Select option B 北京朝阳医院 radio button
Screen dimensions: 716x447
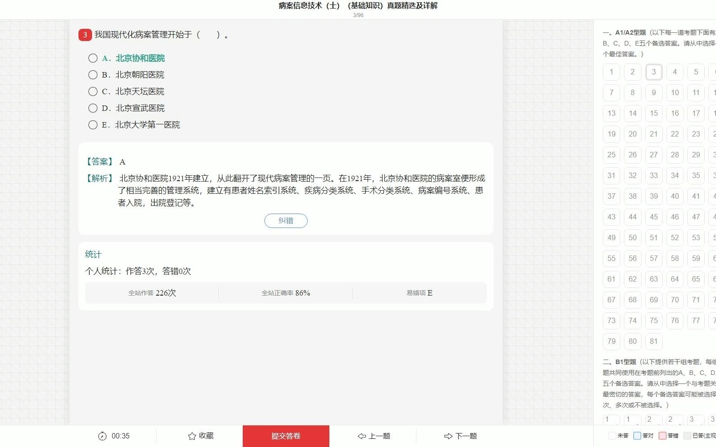pos(93,75)
